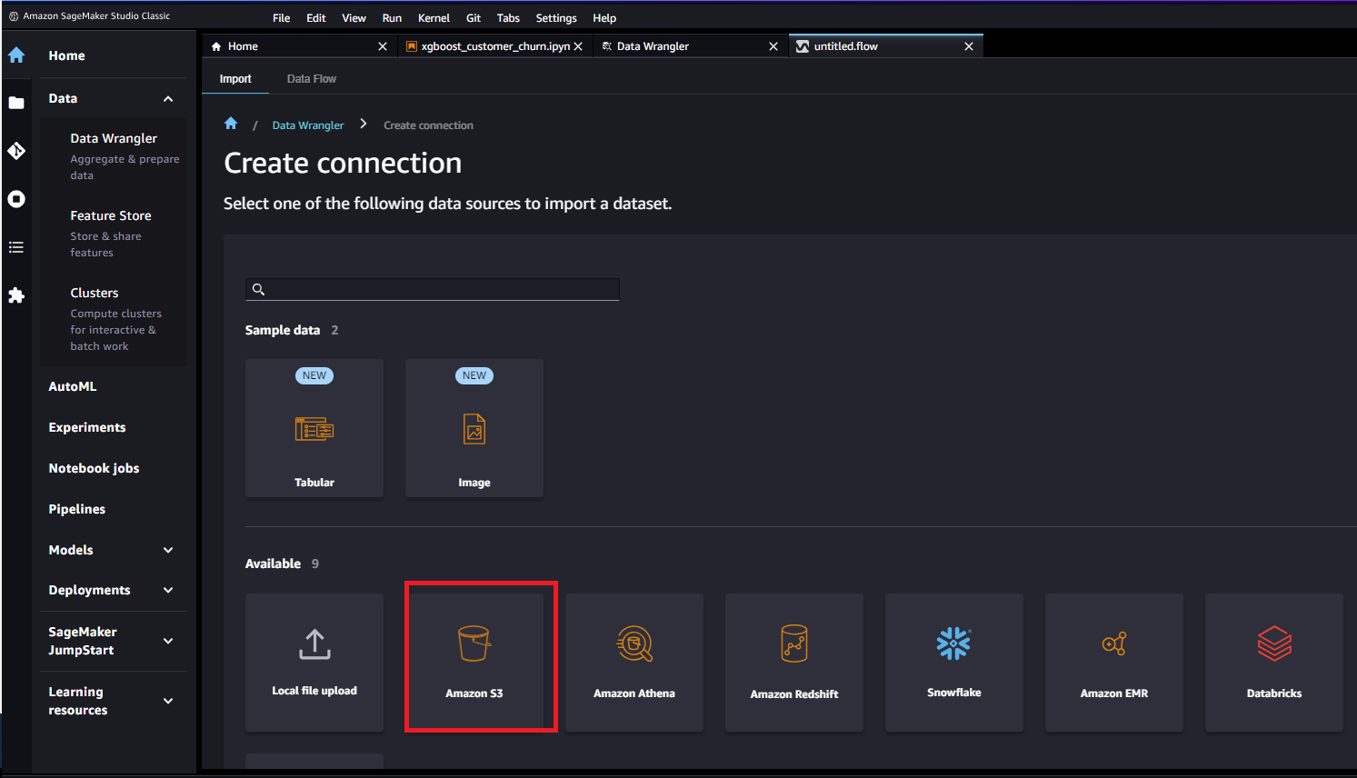
Task: Close the untitled.flow tab
Action: (969, 46)
